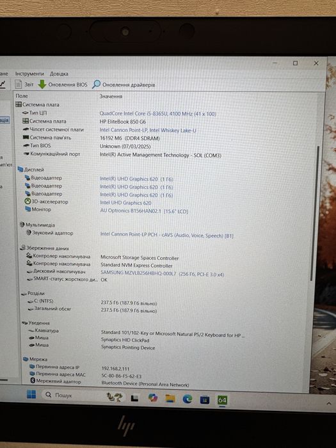Viewport: 336px width, 448px height.
Task: Select the Standard NVM Express Controller value
Action: pyautogui.click(x=136, y=265)
